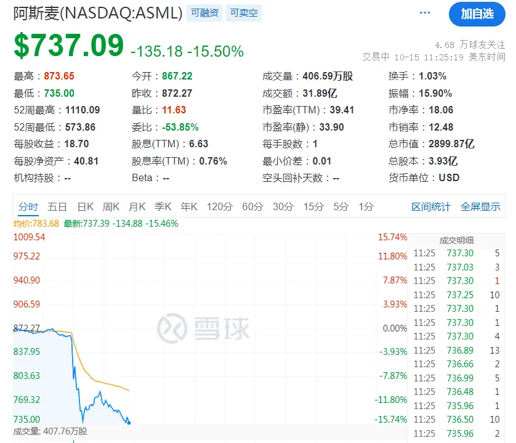This screenshot has height=443, width=516.
Task: Select the 1分 interval tab
Action: tap(366, 206)
